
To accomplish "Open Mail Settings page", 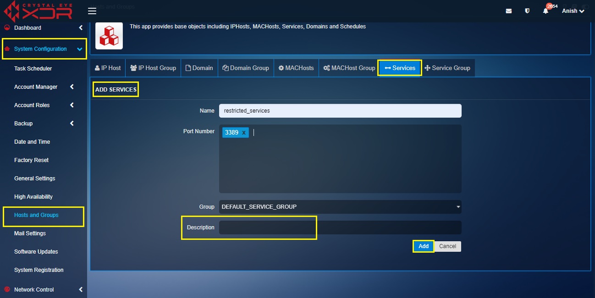I will pos(30,233).
